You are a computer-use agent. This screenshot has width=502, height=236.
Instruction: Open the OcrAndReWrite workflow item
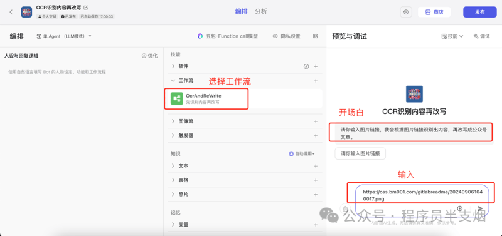tap(245, 99)
